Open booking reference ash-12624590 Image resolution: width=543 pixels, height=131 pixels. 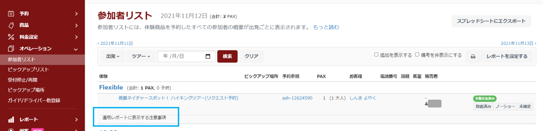(297, 98)
